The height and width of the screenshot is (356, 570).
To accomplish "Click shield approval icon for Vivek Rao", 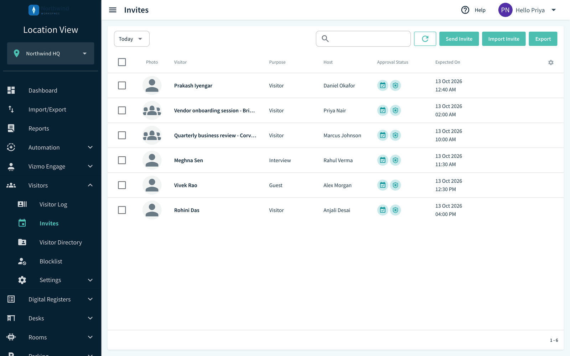I will pos(395,185).
